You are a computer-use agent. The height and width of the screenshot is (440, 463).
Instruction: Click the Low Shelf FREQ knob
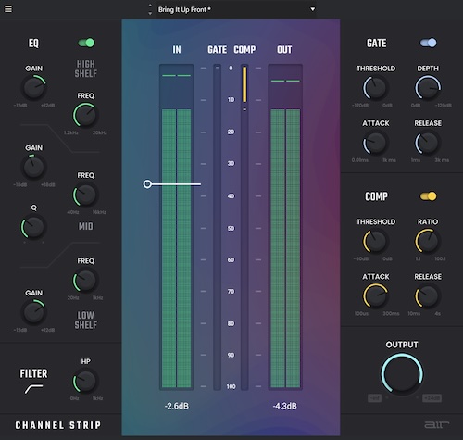[x=85, y=281]
